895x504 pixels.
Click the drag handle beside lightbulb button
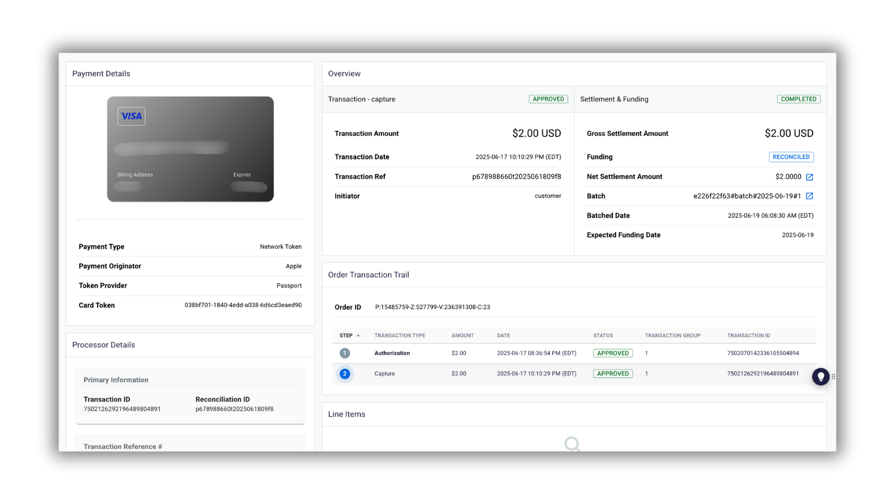coord(833,377)
